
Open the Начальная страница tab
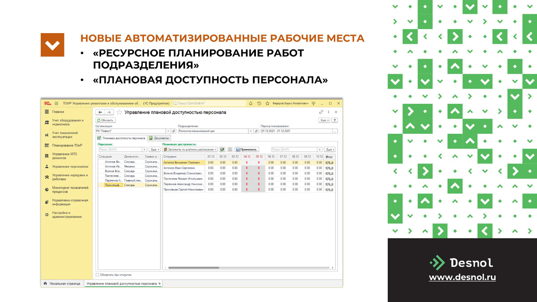pos(65,283)
